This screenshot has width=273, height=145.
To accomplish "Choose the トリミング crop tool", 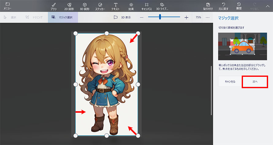I will [34, 17].
